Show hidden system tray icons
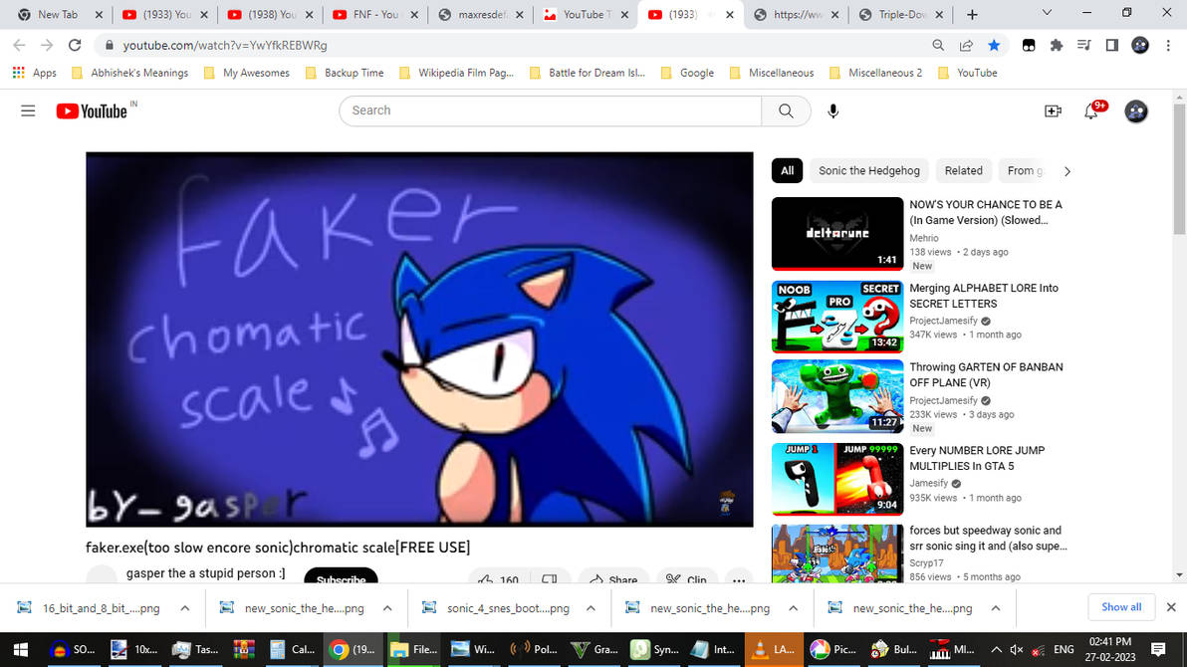This screenshot has width=1187, height=667. (996, 650)
